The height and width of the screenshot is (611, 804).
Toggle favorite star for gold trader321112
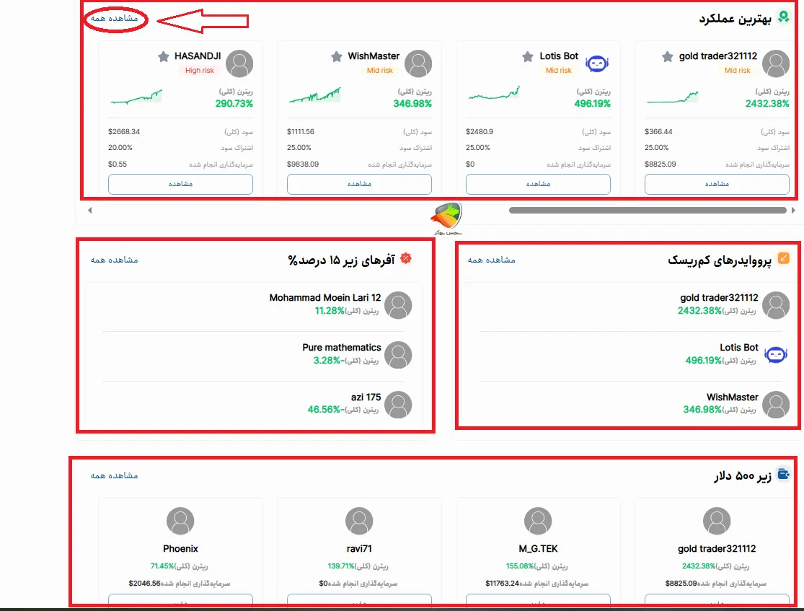coord(668,57)
